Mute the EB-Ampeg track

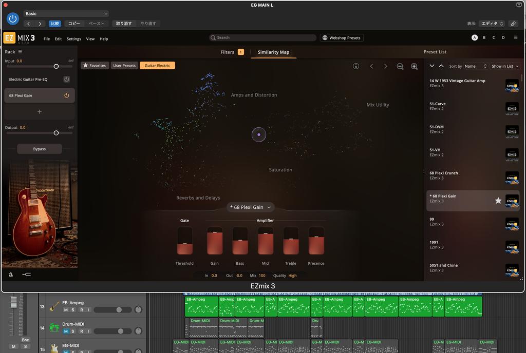(x=66, y=310)
